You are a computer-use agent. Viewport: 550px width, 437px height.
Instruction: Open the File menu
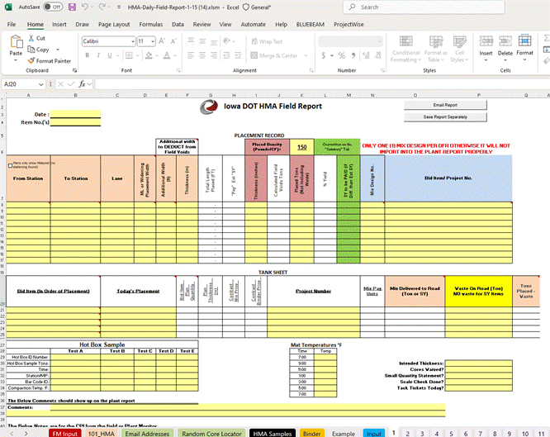coord(12,24)
